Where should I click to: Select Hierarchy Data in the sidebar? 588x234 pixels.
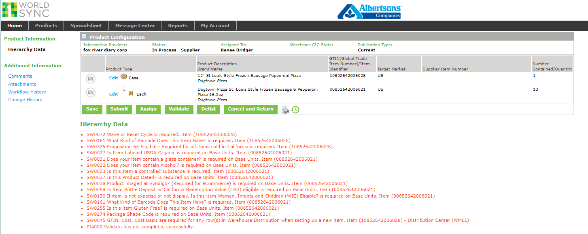(27, 49)
